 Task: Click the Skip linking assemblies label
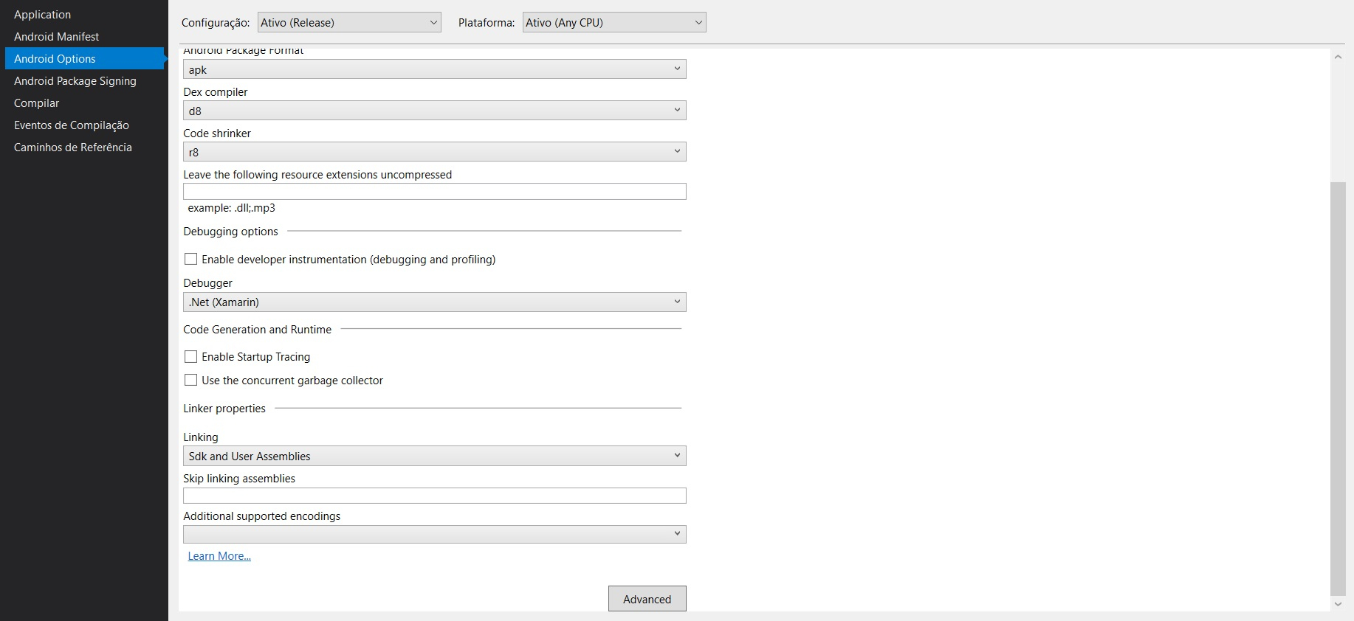[239, 479]
